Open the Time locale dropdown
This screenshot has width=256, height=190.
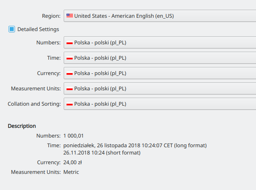[160, 58]
